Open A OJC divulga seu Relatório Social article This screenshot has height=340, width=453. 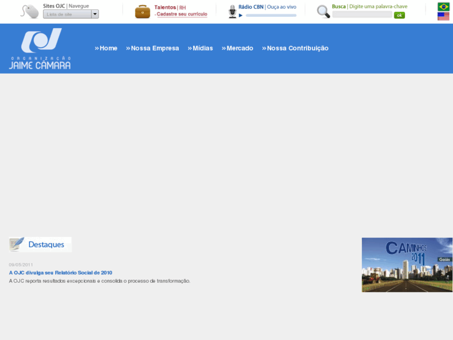pos(60,273)
